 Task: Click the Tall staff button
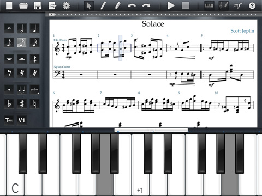[x=9, y=120]
